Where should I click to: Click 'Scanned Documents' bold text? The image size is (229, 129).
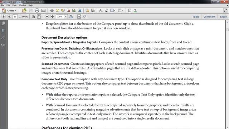click(55, 64)
